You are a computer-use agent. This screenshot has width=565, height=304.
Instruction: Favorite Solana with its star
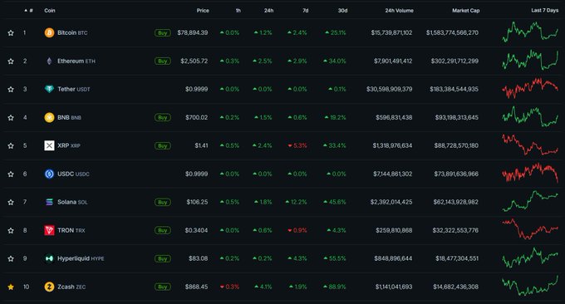(11, 202)
